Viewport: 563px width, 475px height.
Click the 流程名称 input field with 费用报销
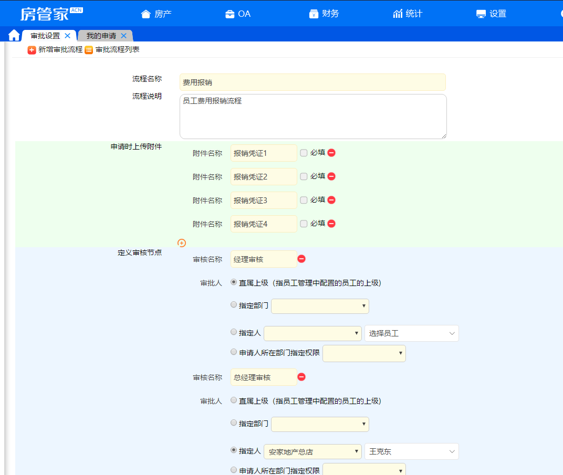[x=312, y=82]
